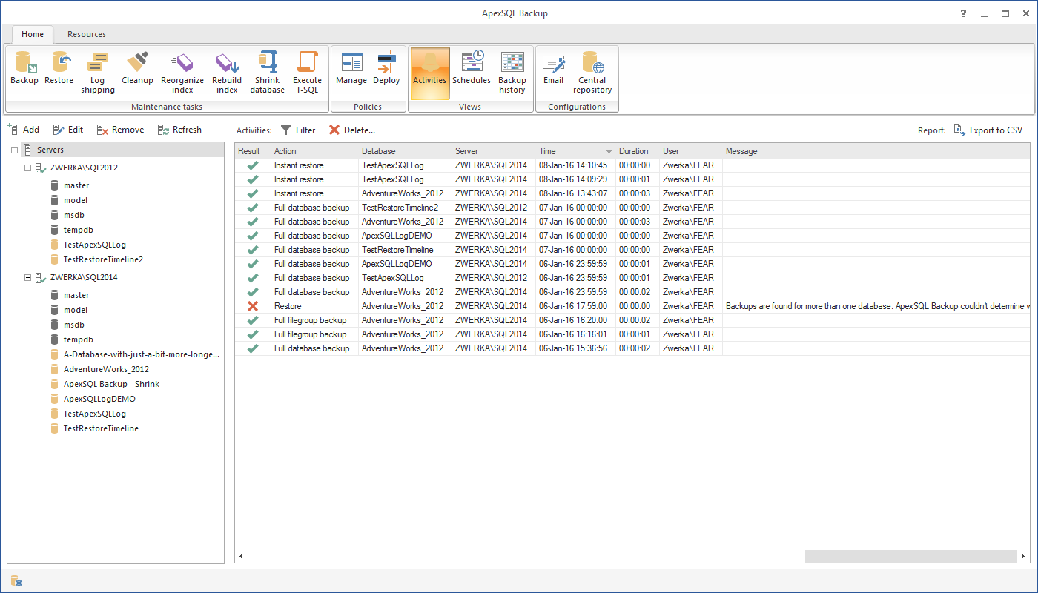Click the status bar repository icon
Image resolution: width=1038 pixels, height=593 pixels.
pyautogui.click(x=16, y=581)
